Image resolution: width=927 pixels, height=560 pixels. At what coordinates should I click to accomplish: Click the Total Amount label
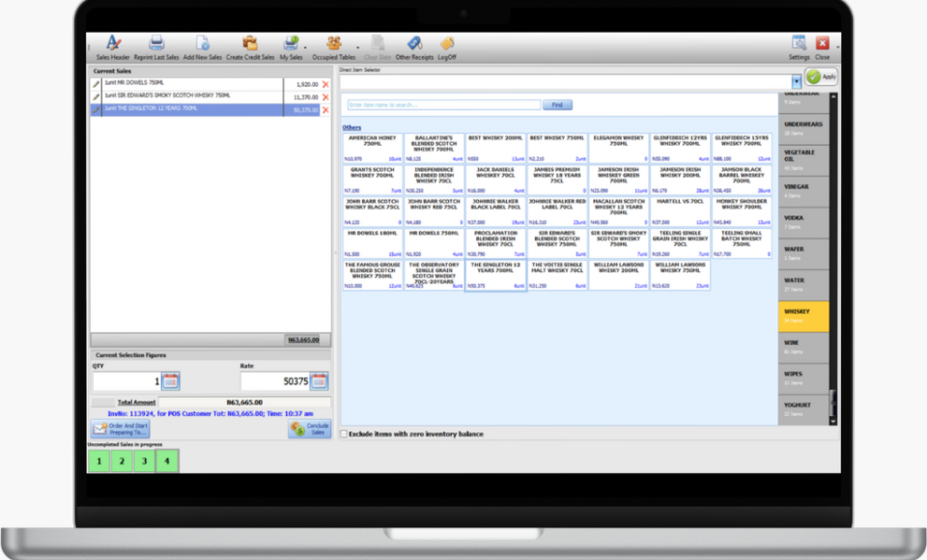pyautogui.click(x=136, y=402)
